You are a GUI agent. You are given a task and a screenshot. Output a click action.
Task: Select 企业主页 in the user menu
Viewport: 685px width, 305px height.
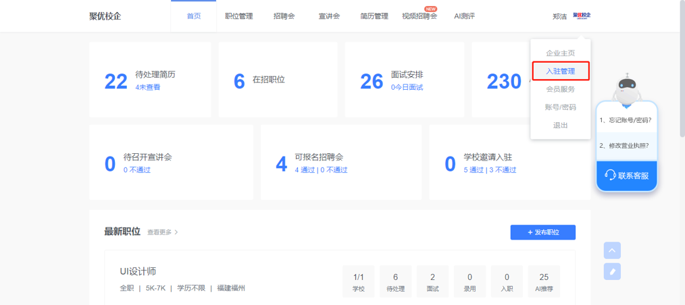(560, 53)
